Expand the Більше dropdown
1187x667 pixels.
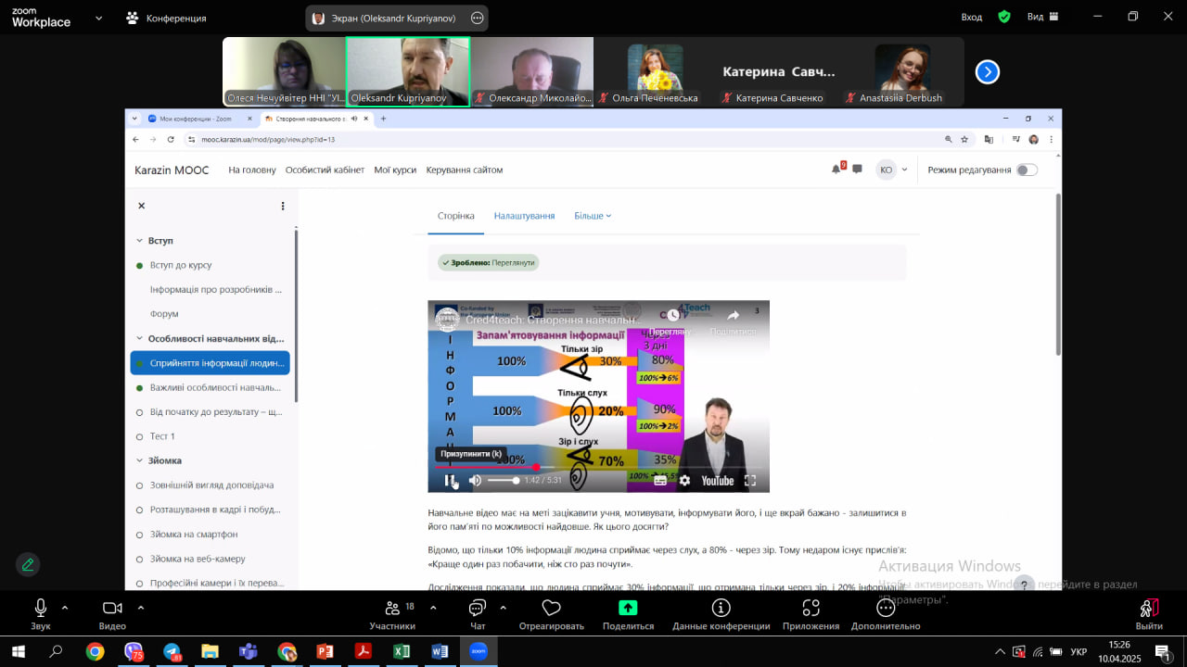click(593, 216)
